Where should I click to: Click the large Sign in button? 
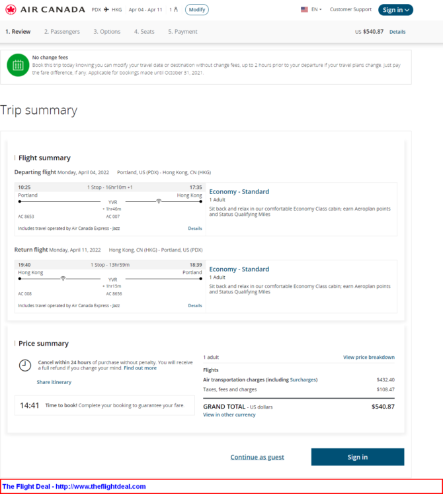click(x=358, y=457)
